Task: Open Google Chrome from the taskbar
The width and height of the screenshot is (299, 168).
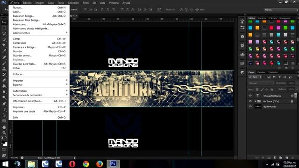Action: (x=86, y=164)
